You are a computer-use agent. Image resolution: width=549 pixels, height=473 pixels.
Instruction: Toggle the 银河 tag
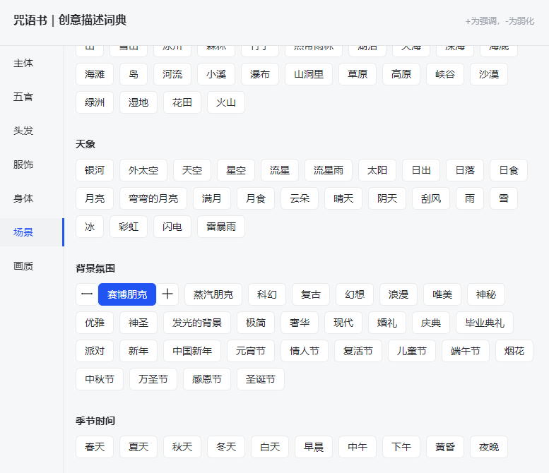95,170
